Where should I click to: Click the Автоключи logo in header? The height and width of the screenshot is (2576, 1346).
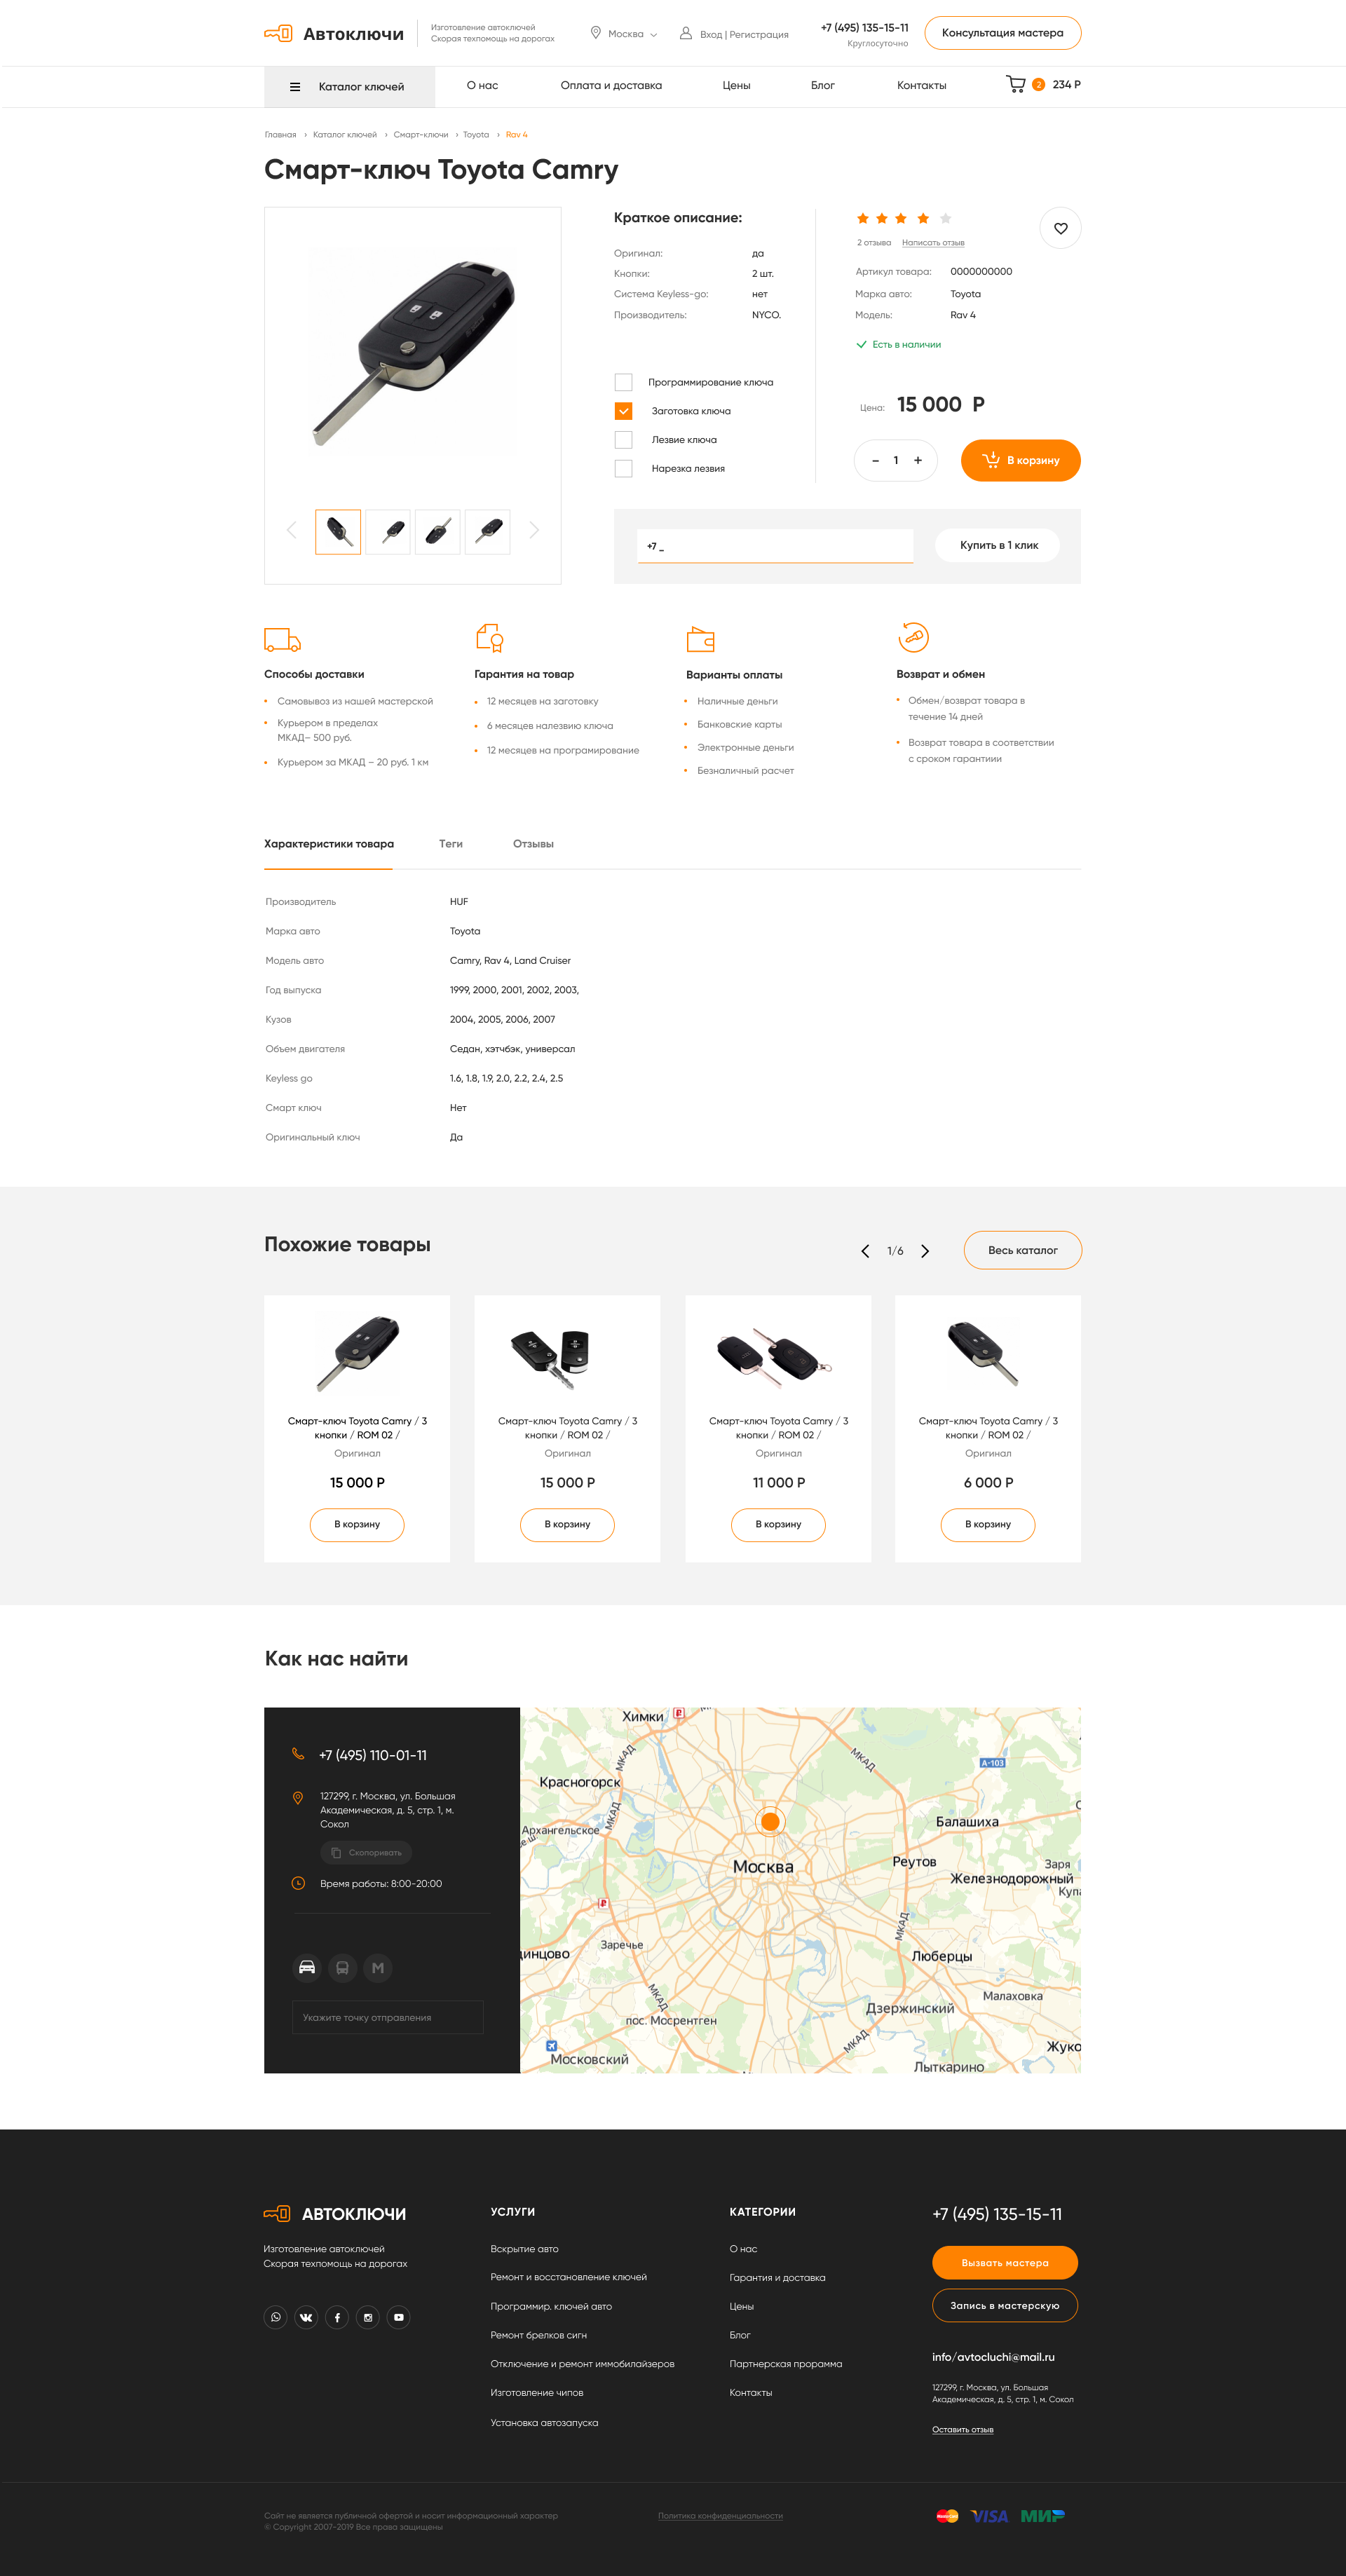tap(334, 34)
